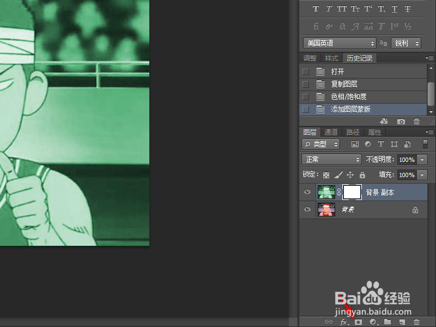Set history brush source for 添加图层蒙版
The height and width of the screenshot is (327, 436).
306,110
